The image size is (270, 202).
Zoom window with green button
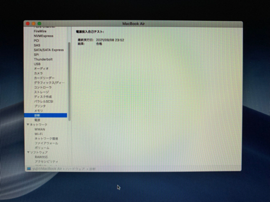[40, 24]
